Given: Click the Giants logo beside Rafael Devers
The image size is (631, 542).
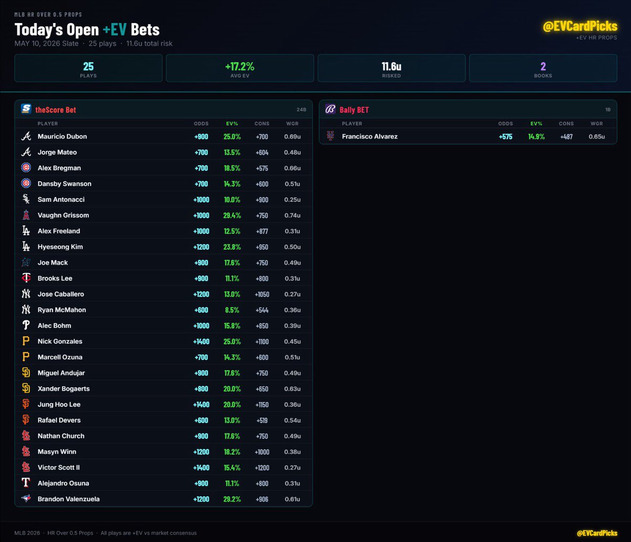Looking at the screenshot, I should (26, 420).
